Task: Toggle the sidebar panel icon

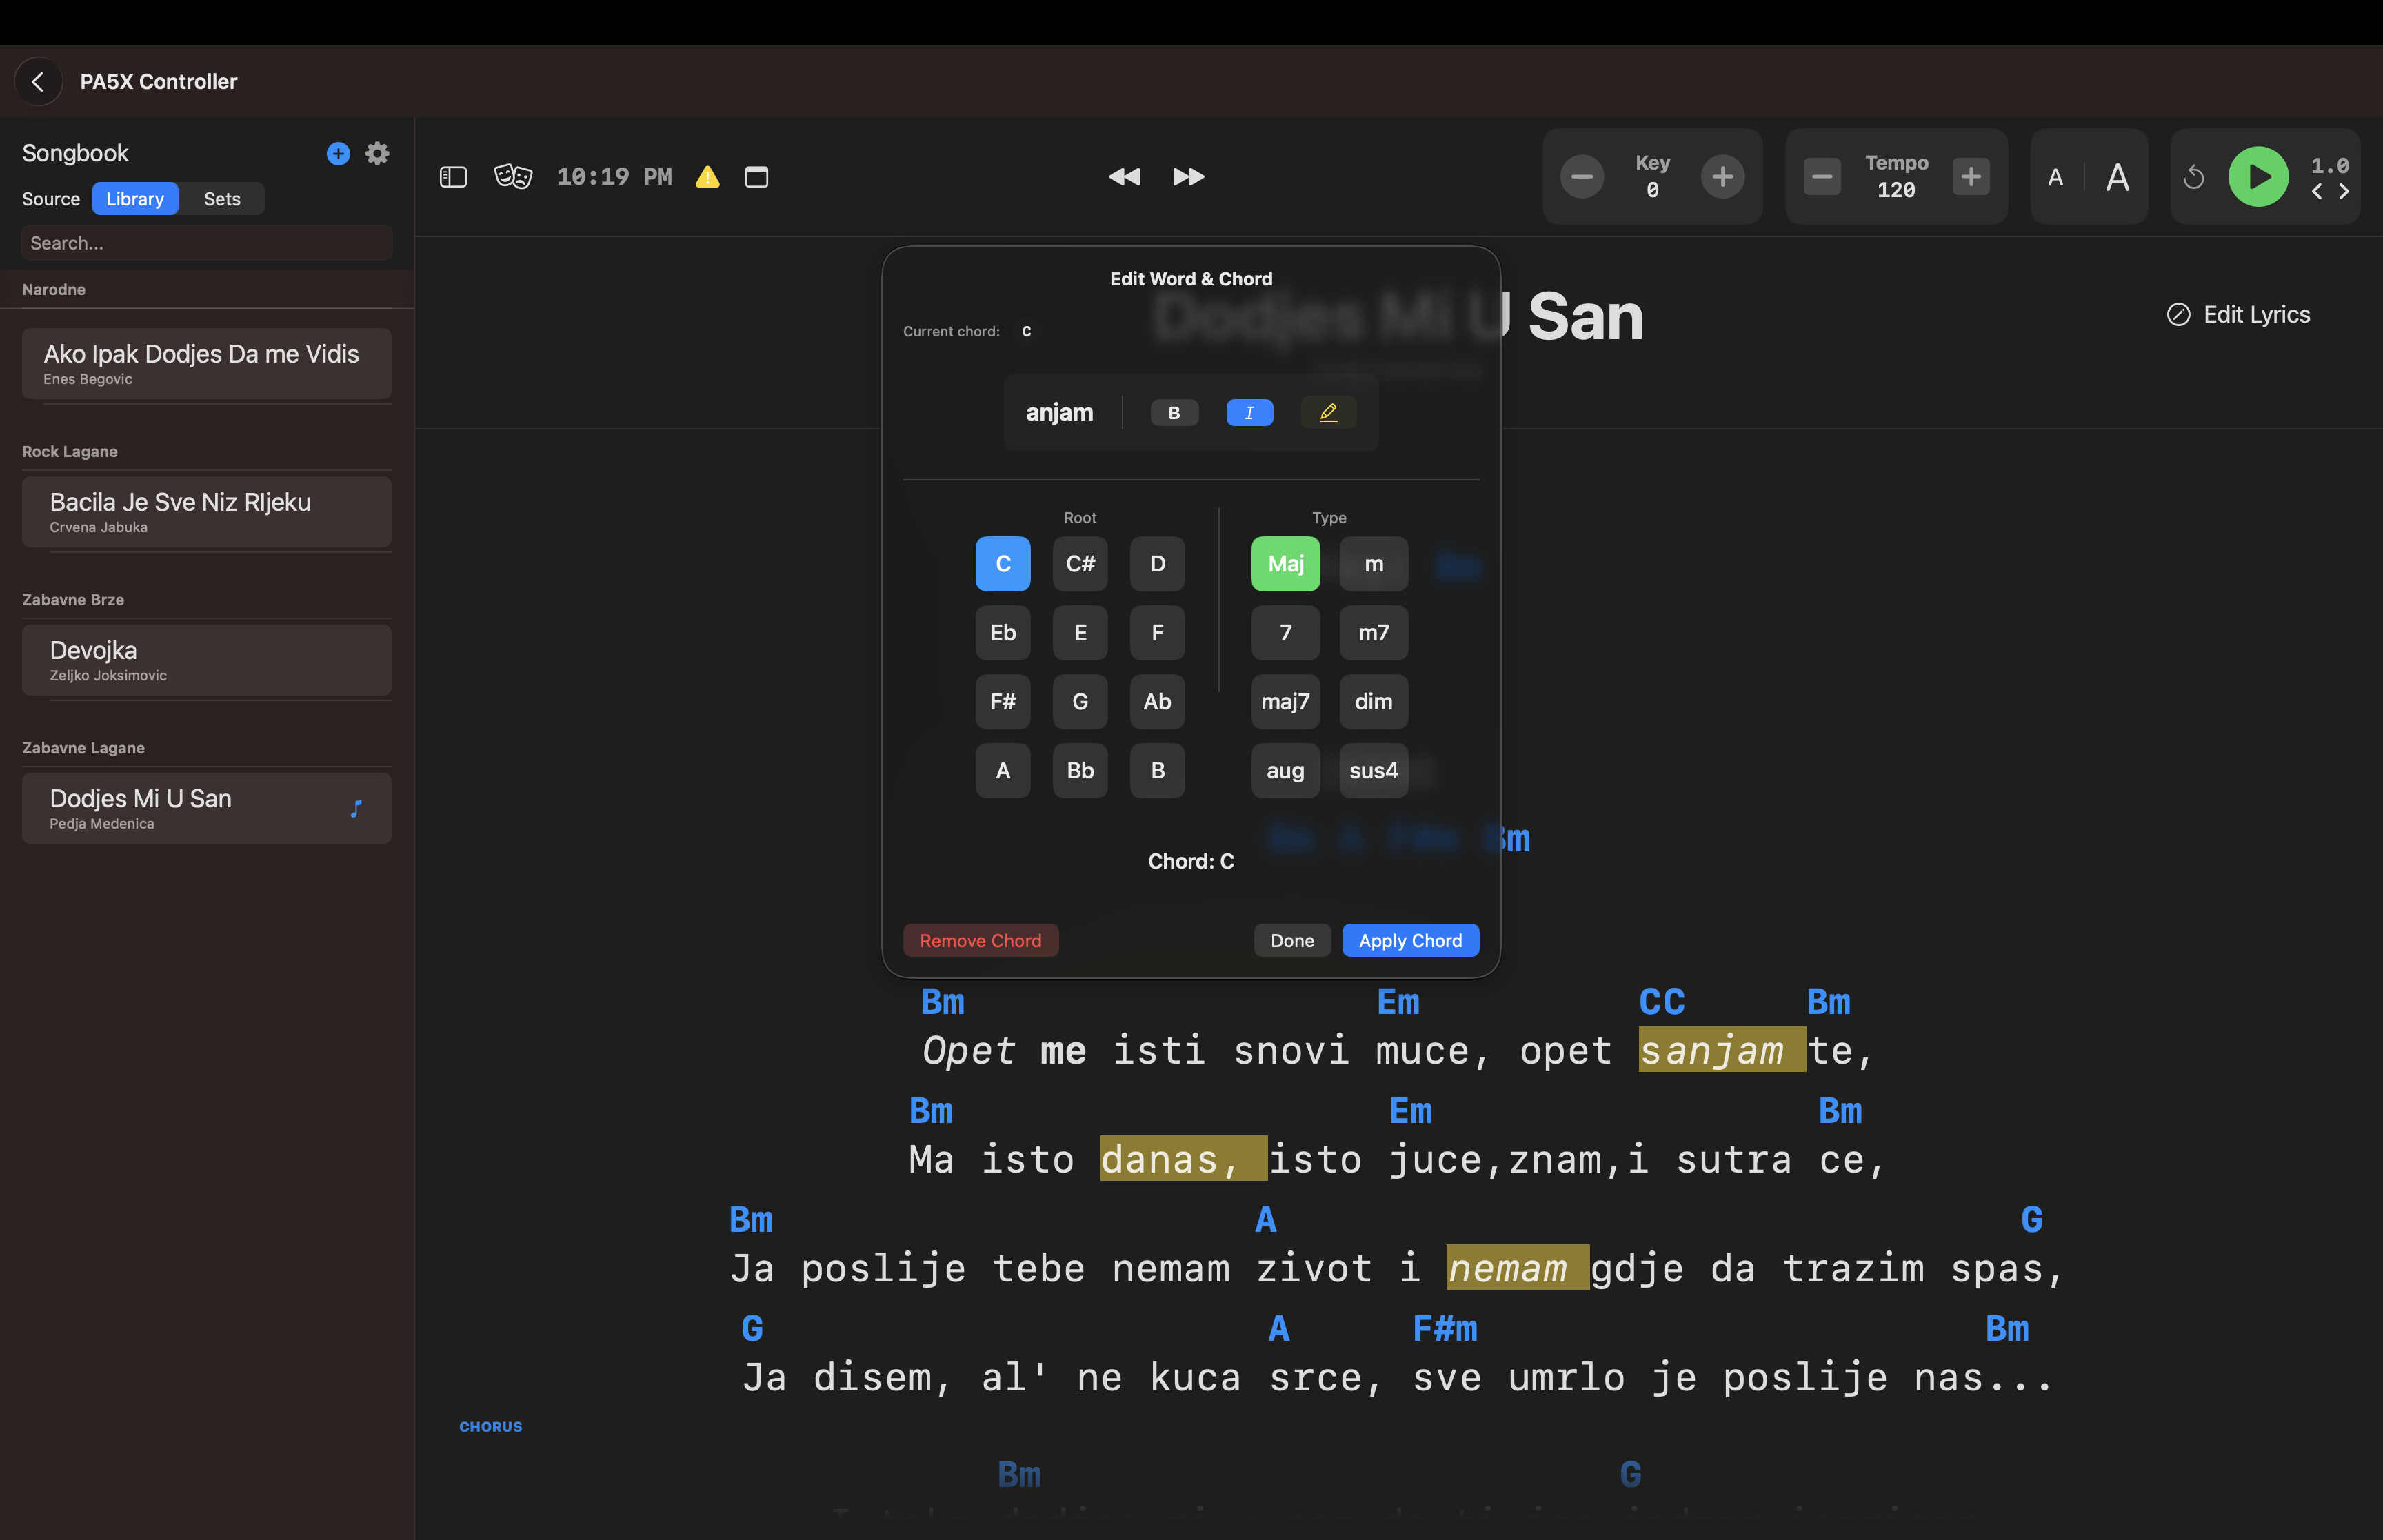Action: click(x=453, y=177)
